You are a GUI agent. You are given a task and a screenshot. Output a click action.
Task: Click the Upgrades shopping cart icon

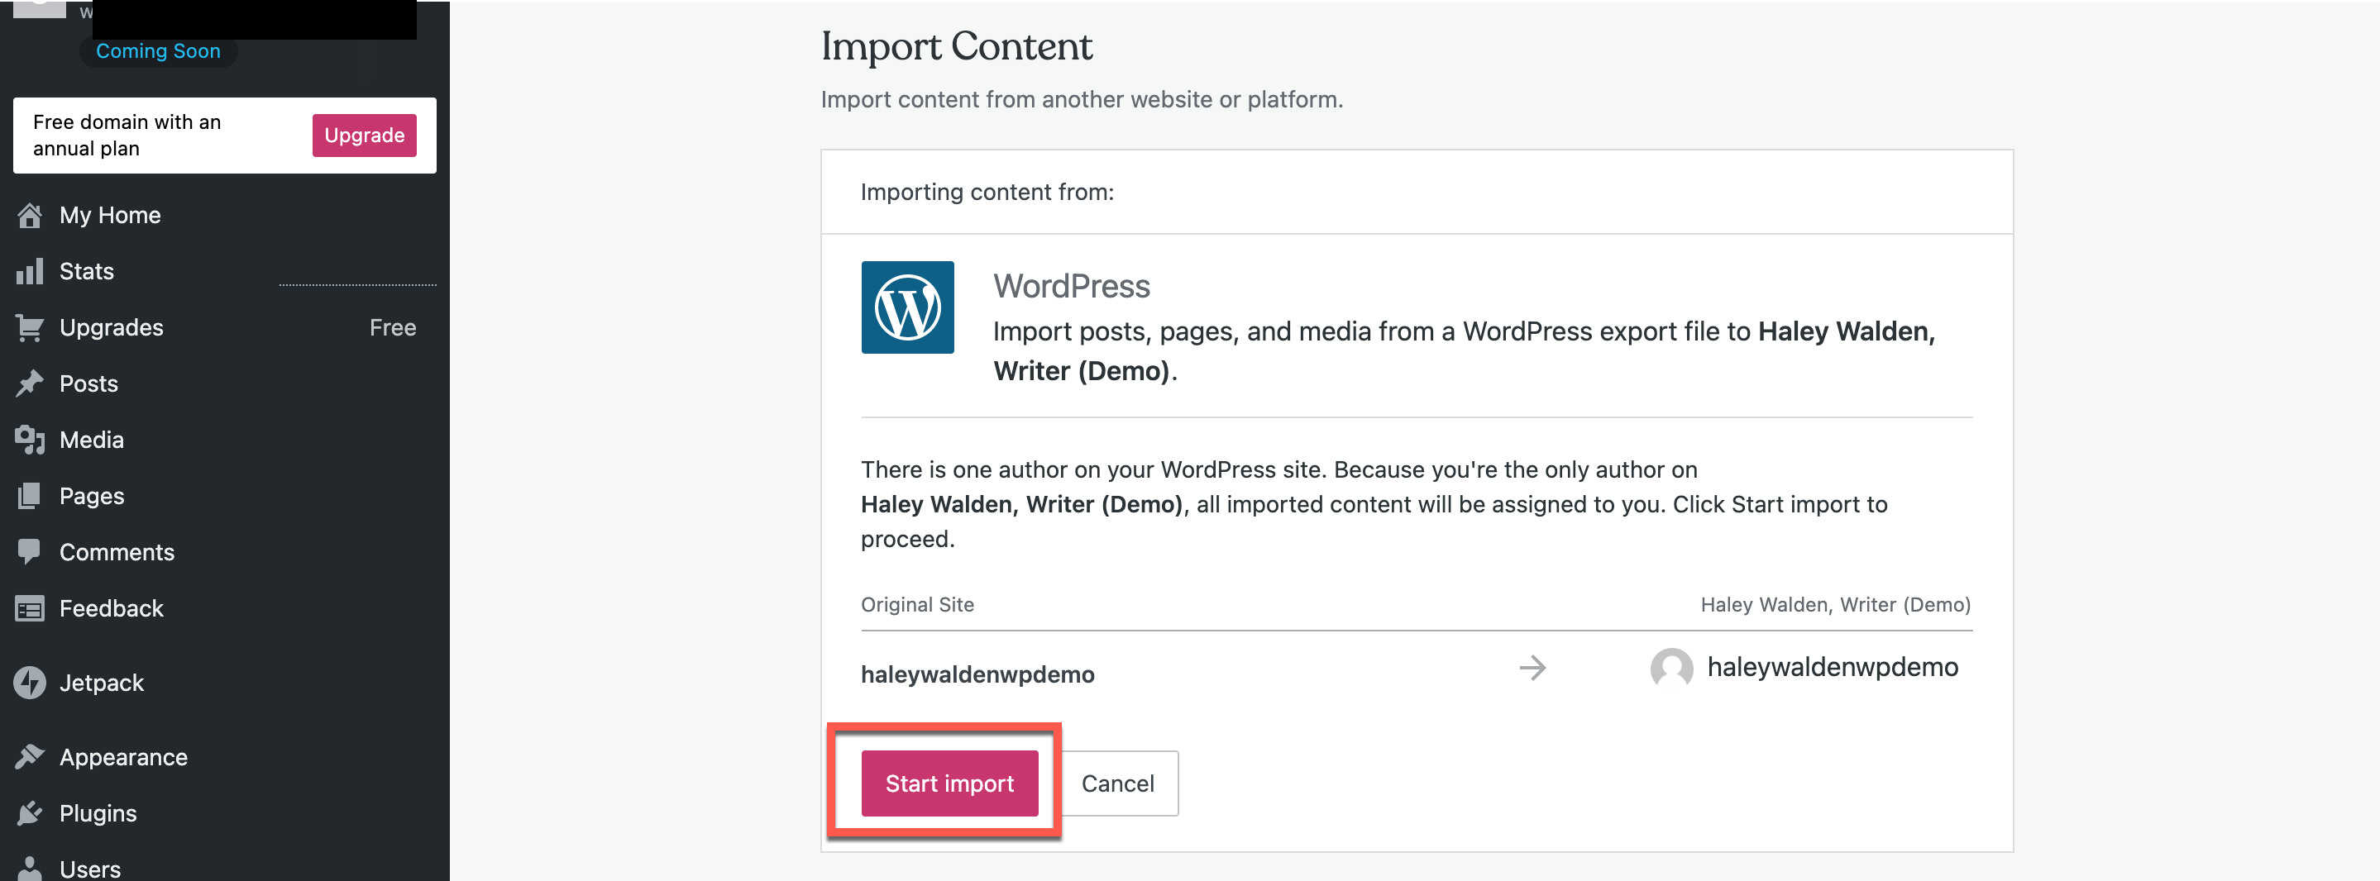pos(30,328)
